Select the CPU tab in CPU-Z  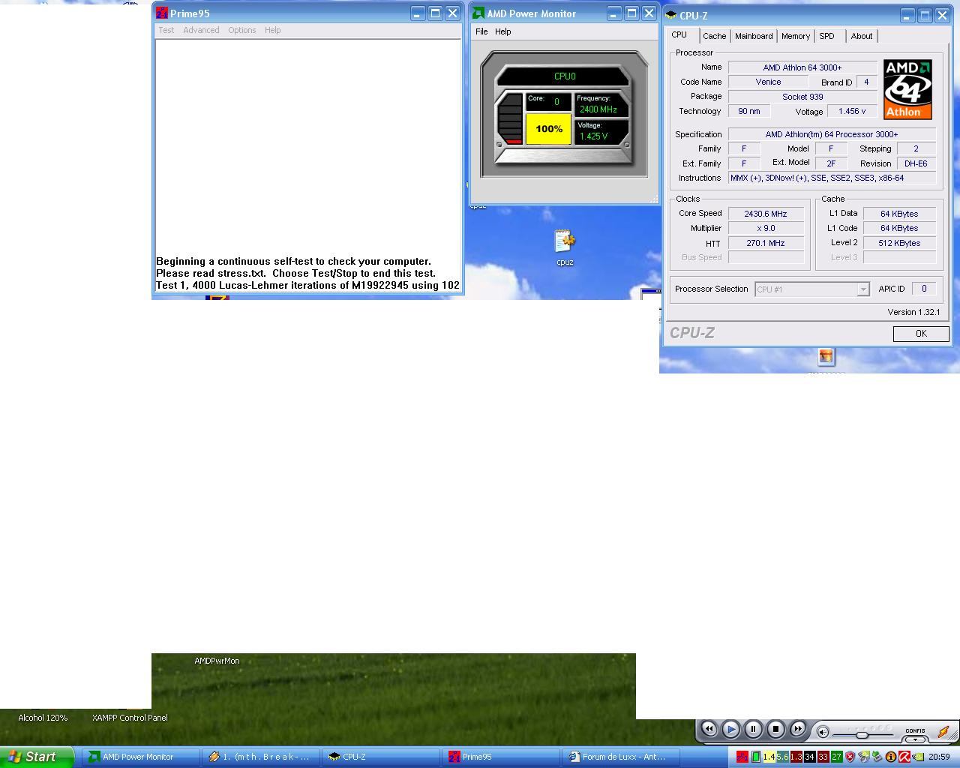click(x=679, y=34)
